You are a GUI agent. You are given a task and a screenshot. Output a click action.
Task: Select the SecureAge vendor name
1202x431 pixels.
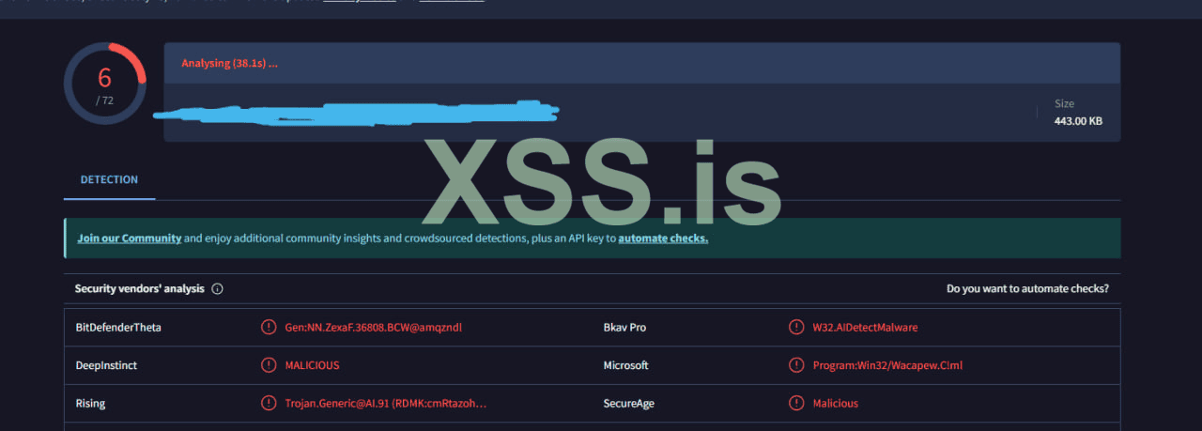[x=628, y=404]
